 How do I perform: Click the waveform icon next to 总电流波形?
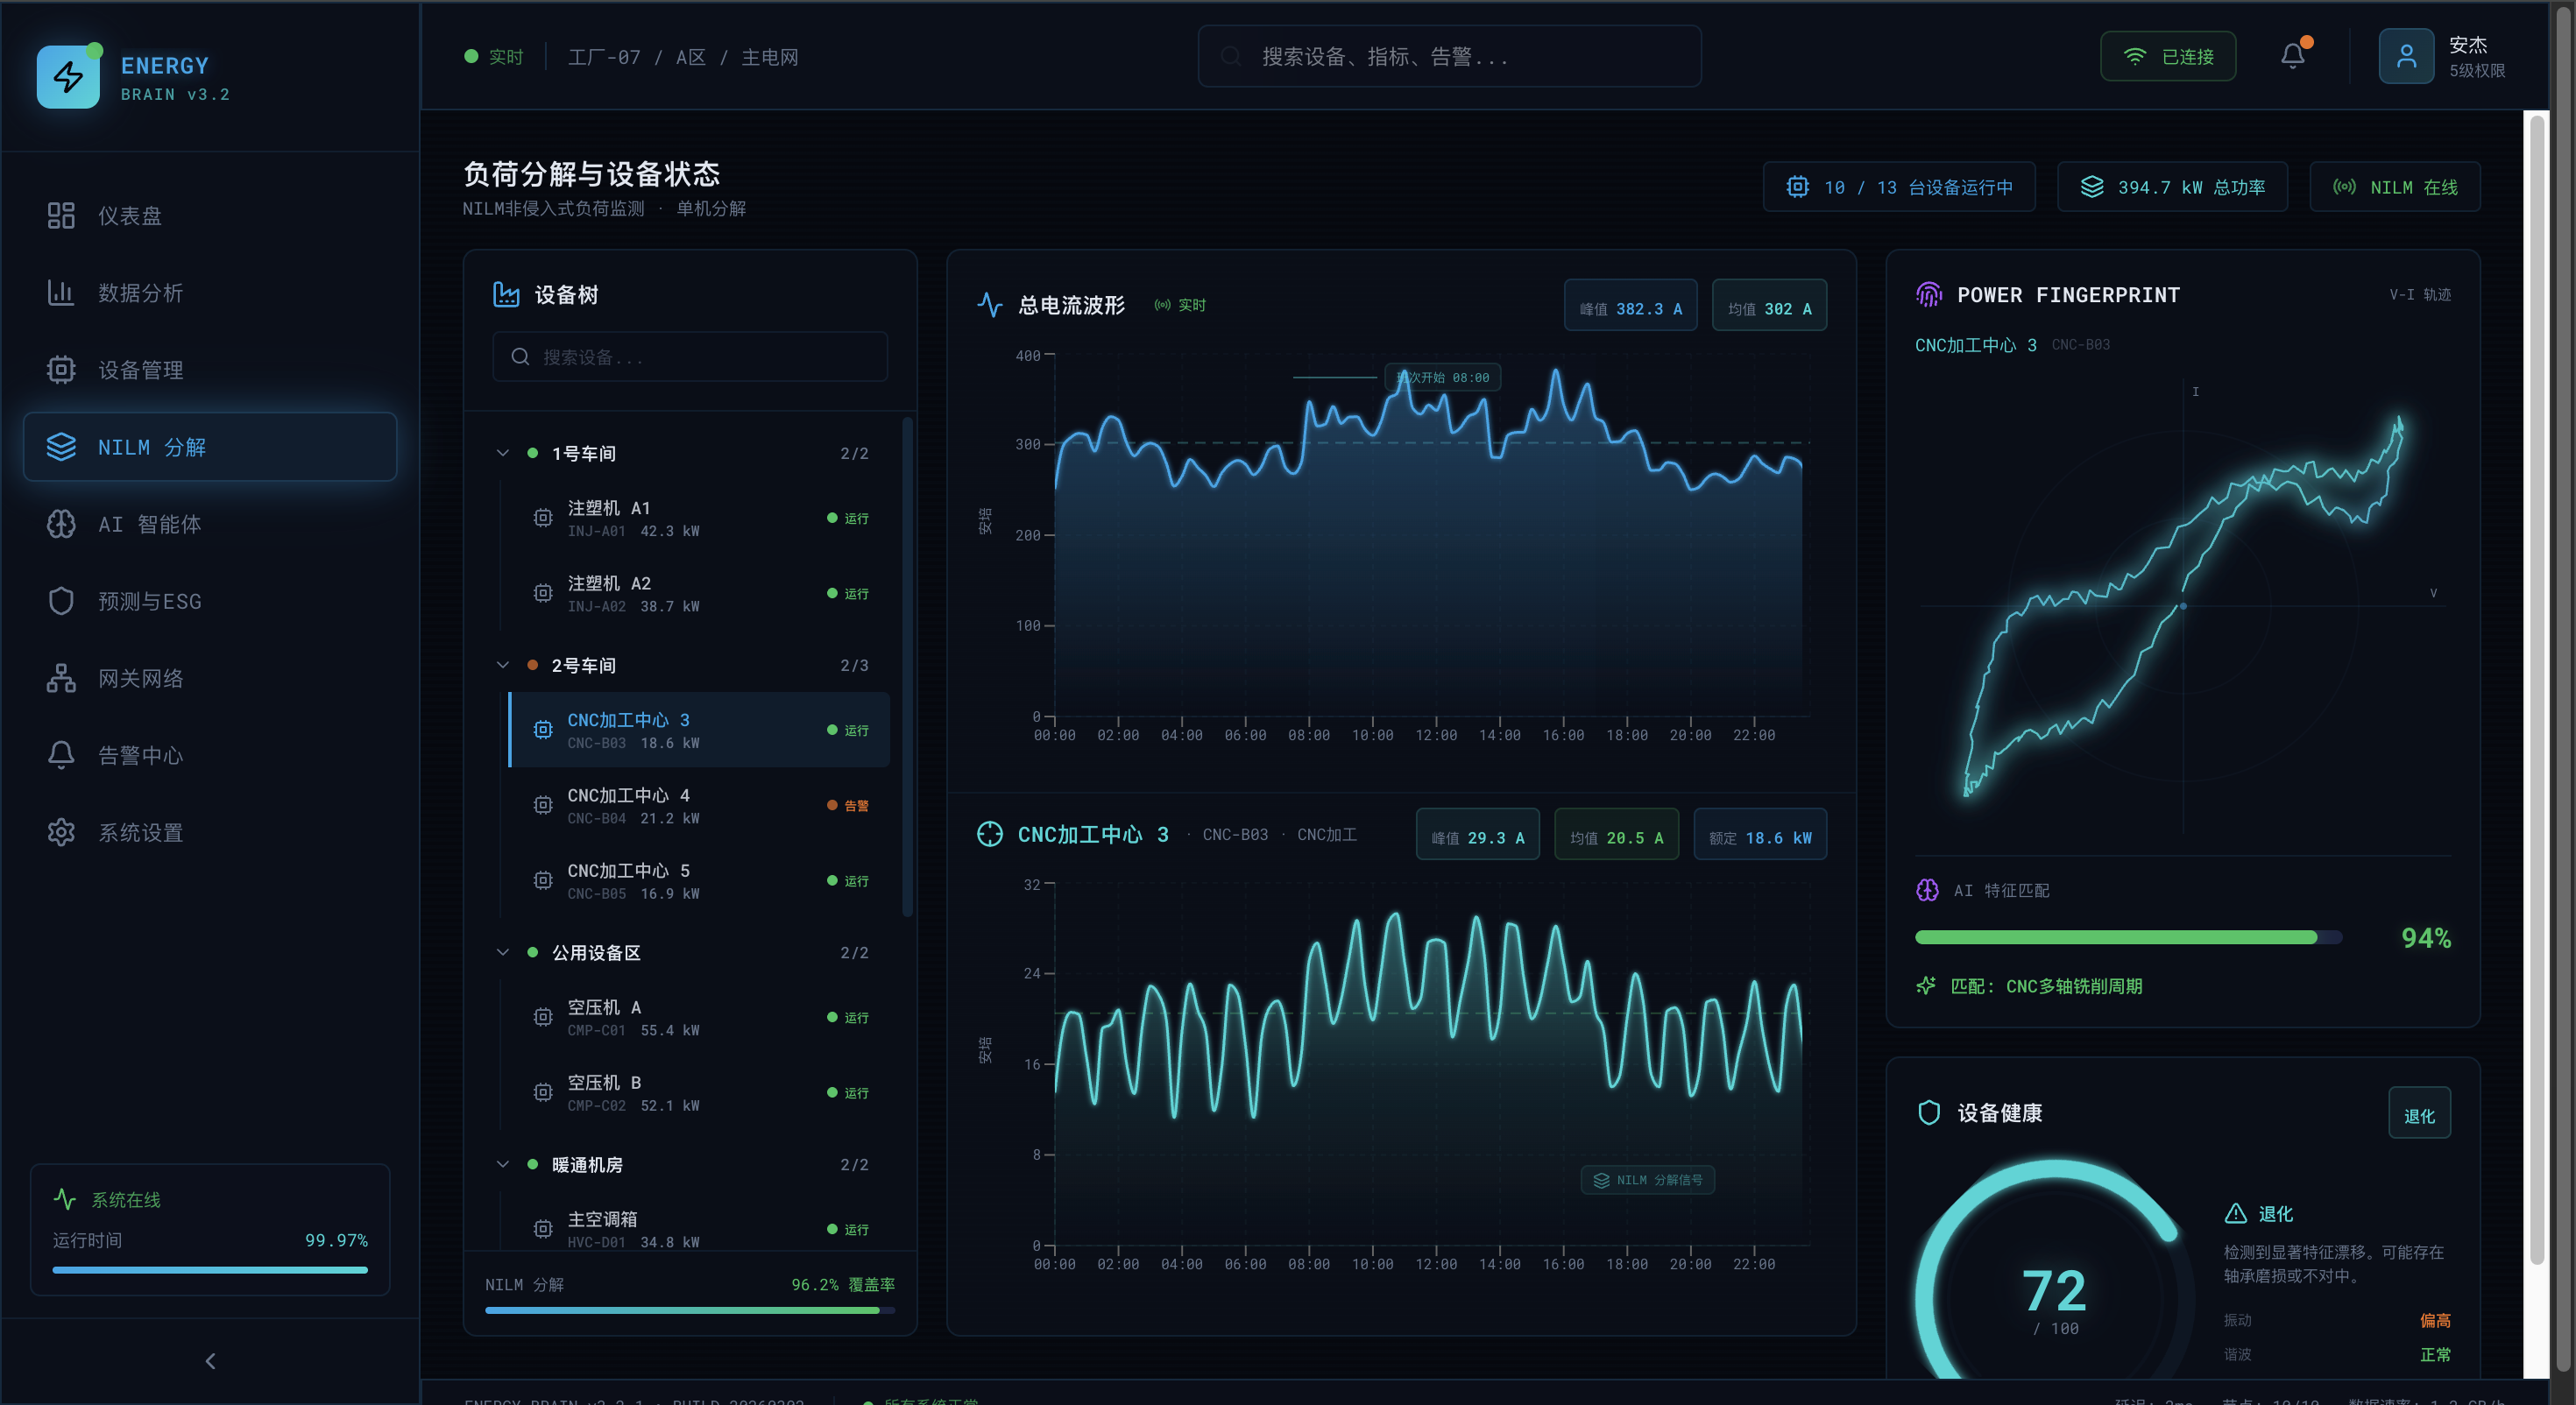pyautogui.click(x=989, y=305)
